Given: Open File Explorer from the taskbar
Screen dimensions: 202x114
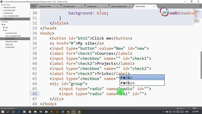Looking at the screenshot, I should (x=35, y=112).
